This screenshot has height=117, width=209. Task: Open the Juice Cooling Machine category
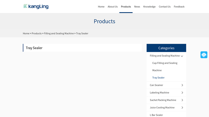click(162, 108)
